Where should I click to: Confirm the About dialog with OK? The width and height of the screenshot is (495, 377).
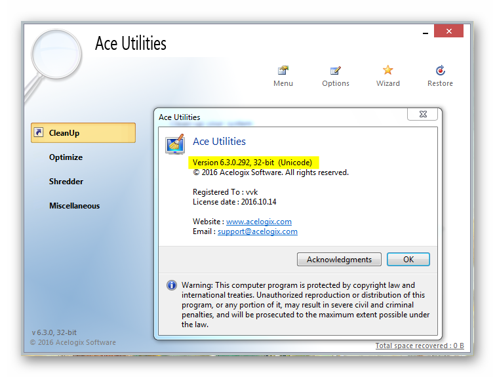[x=408, y=259]
